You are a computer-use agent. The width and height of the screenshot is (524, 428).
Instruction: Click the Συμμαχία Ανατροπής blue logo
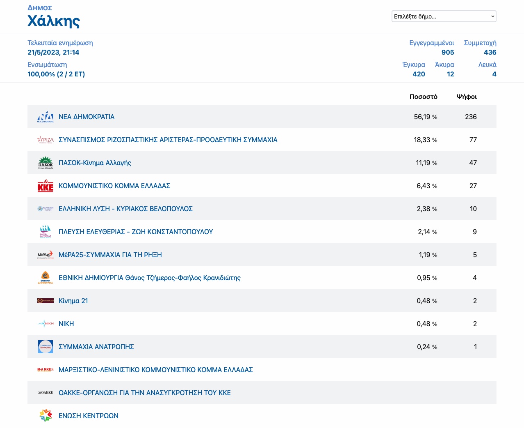(x=46, y=347)
